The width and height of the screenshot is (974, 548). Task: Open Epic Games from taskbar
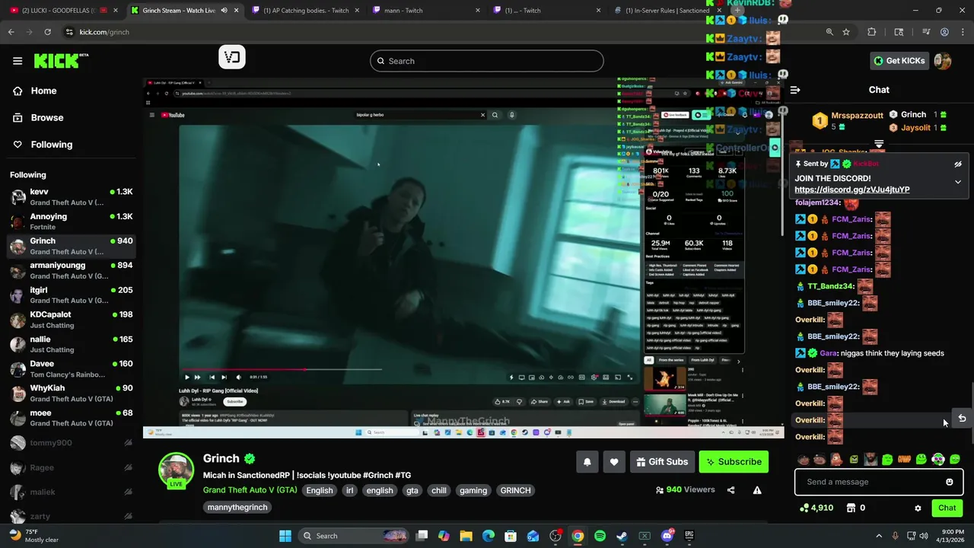pos(689,536)
